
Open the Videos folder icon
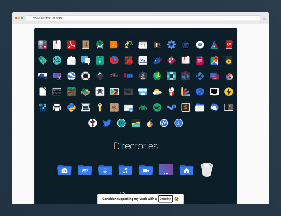[x=146, y=170]
